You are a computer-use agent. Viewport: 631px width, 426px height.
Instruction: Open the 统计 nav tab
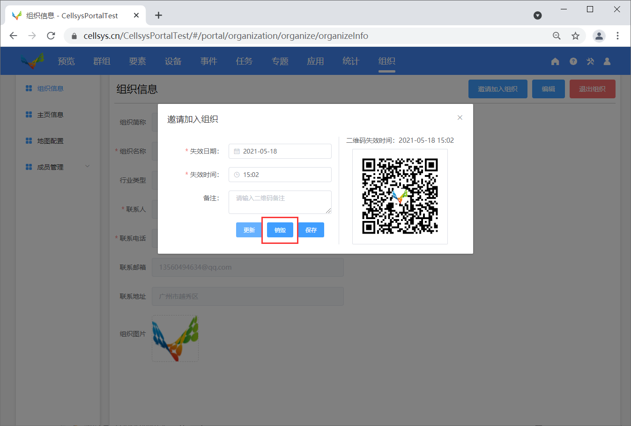pos(351,61)
